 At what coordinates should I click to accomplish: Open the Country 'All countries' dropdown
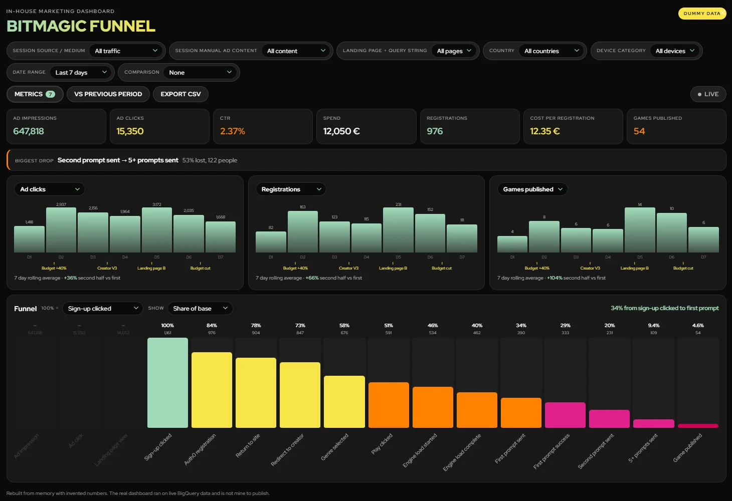pyautogui.click(x=552, y=51)
